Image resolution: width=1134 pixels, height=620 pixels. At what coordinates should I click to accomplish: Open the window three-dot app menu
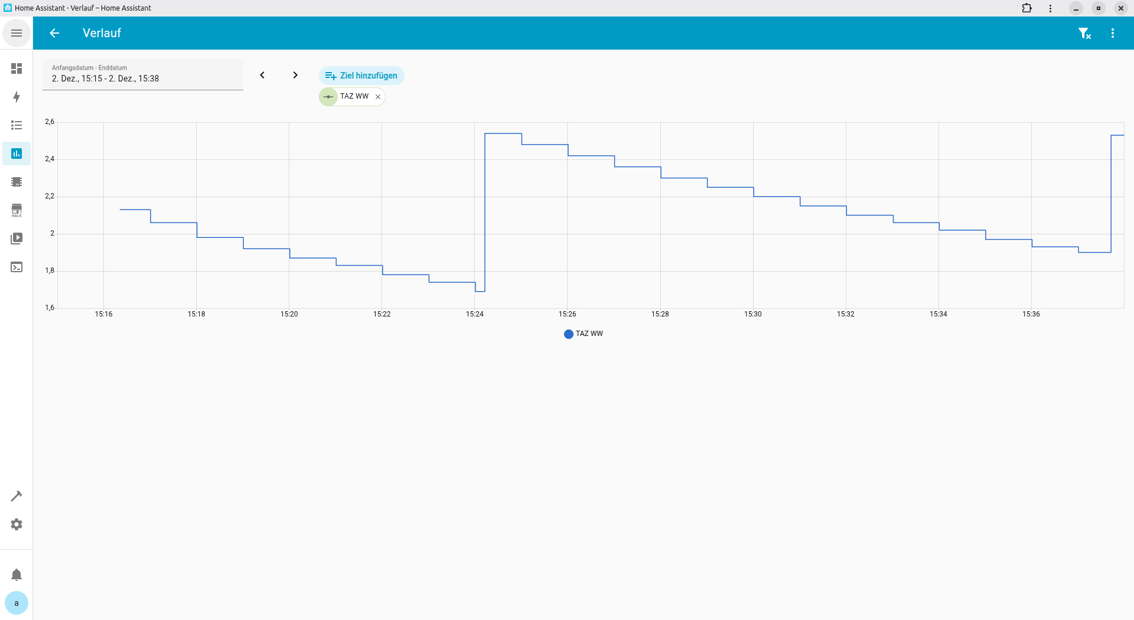1050,8
